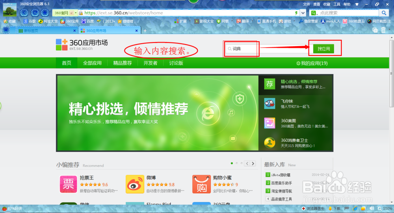394x213 pixels.
Task: Switch to the 新标签页 tab
Action: pyautogui.click(x=47, y=30)
